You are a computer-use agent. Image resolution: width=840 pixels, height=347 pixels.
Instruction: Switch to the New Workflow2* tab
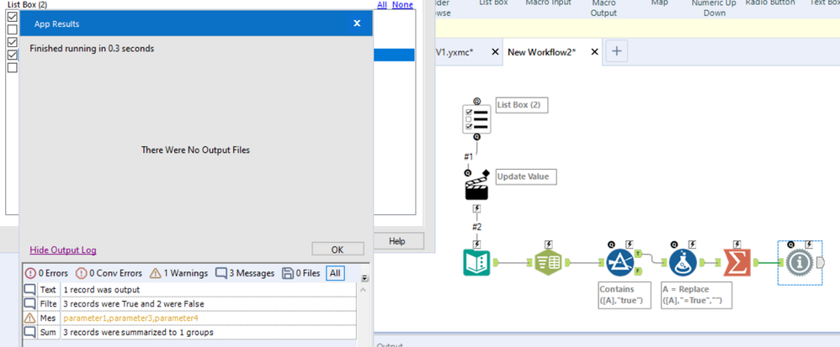pos(541,52)
